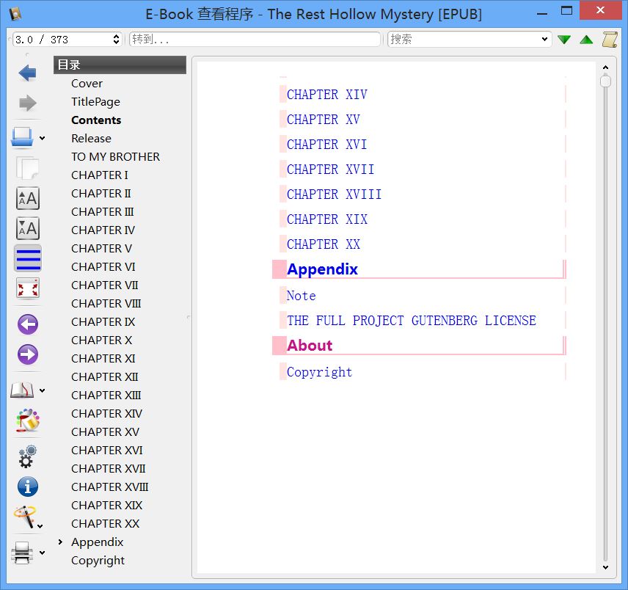Go to previous page purple arrow

coord(28,324)
